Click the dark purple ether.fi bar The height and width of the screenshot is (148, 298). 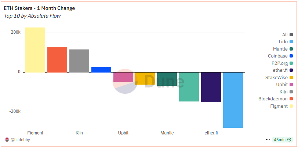[211, 87]
